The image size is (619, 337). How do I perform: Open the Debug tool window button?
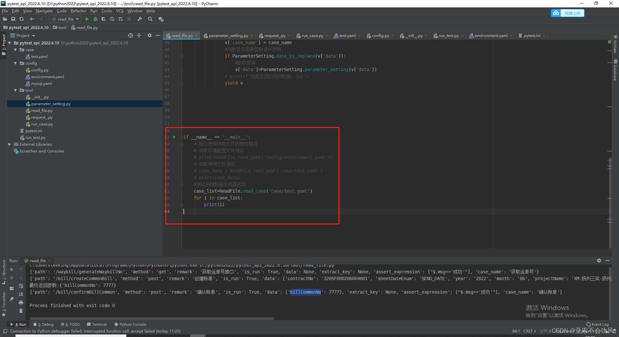(44, 324)
